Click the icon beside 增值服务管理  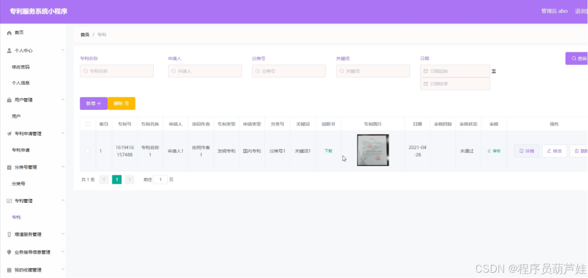pyautogui.click(x=9, y=234)
